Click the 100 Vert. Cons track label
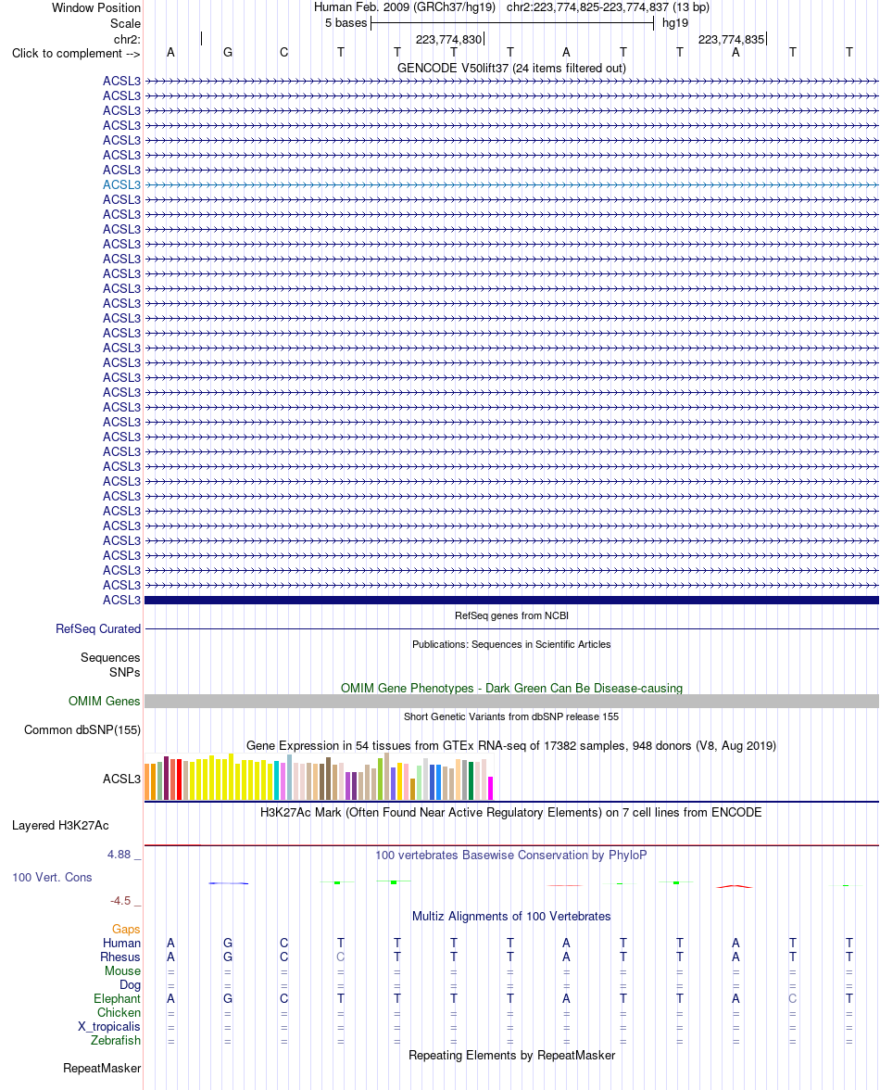880x1090 pixels. (52, 877)
